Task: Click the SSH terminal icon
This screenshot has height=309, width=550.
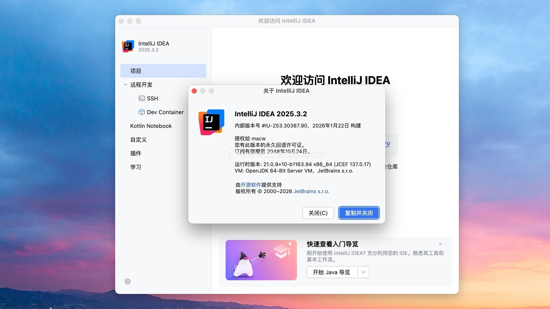Action: pyautogui.click(x=142, y=98)
